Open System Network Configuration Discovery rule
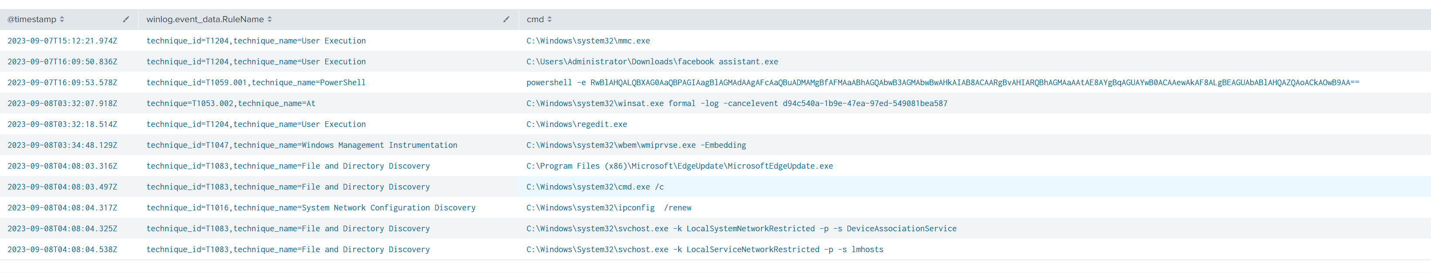1431x273 pixels. click(x=310, y=208)
